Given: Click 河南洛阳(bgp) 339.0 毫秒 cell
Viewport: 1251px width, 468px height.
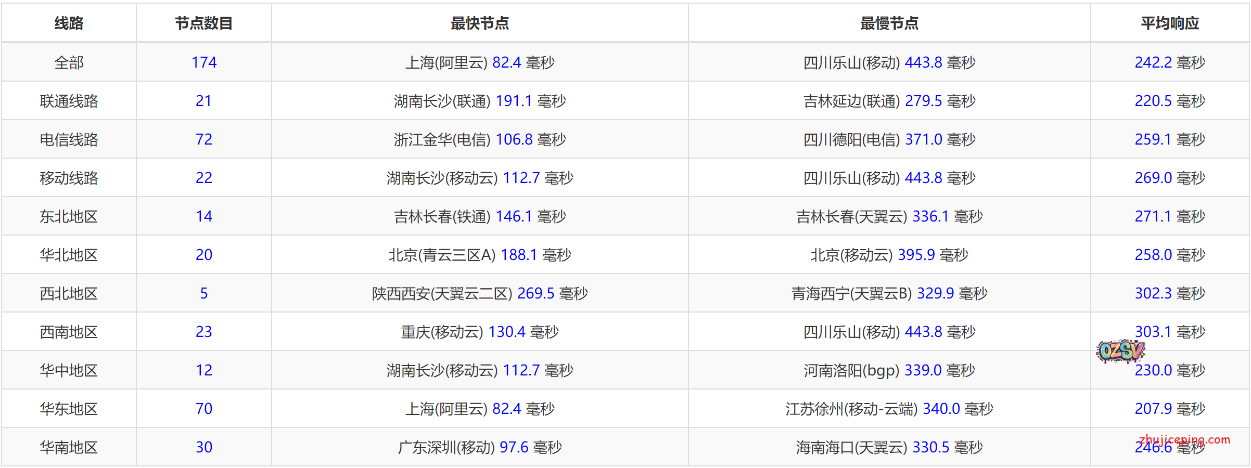Looking at the screenshot, I should [x=889, y=370].
